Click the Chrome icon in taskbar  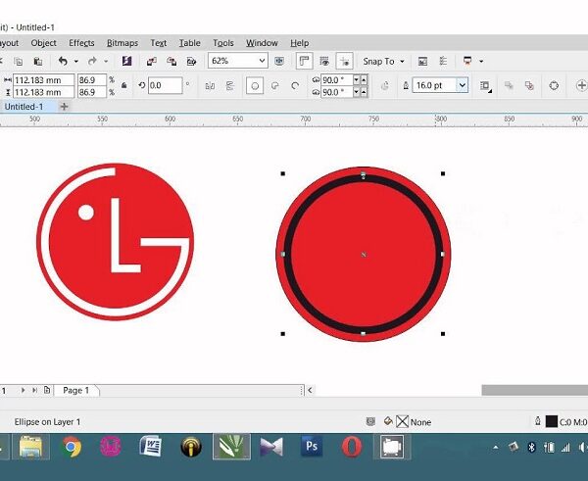[x=71, y=447]
